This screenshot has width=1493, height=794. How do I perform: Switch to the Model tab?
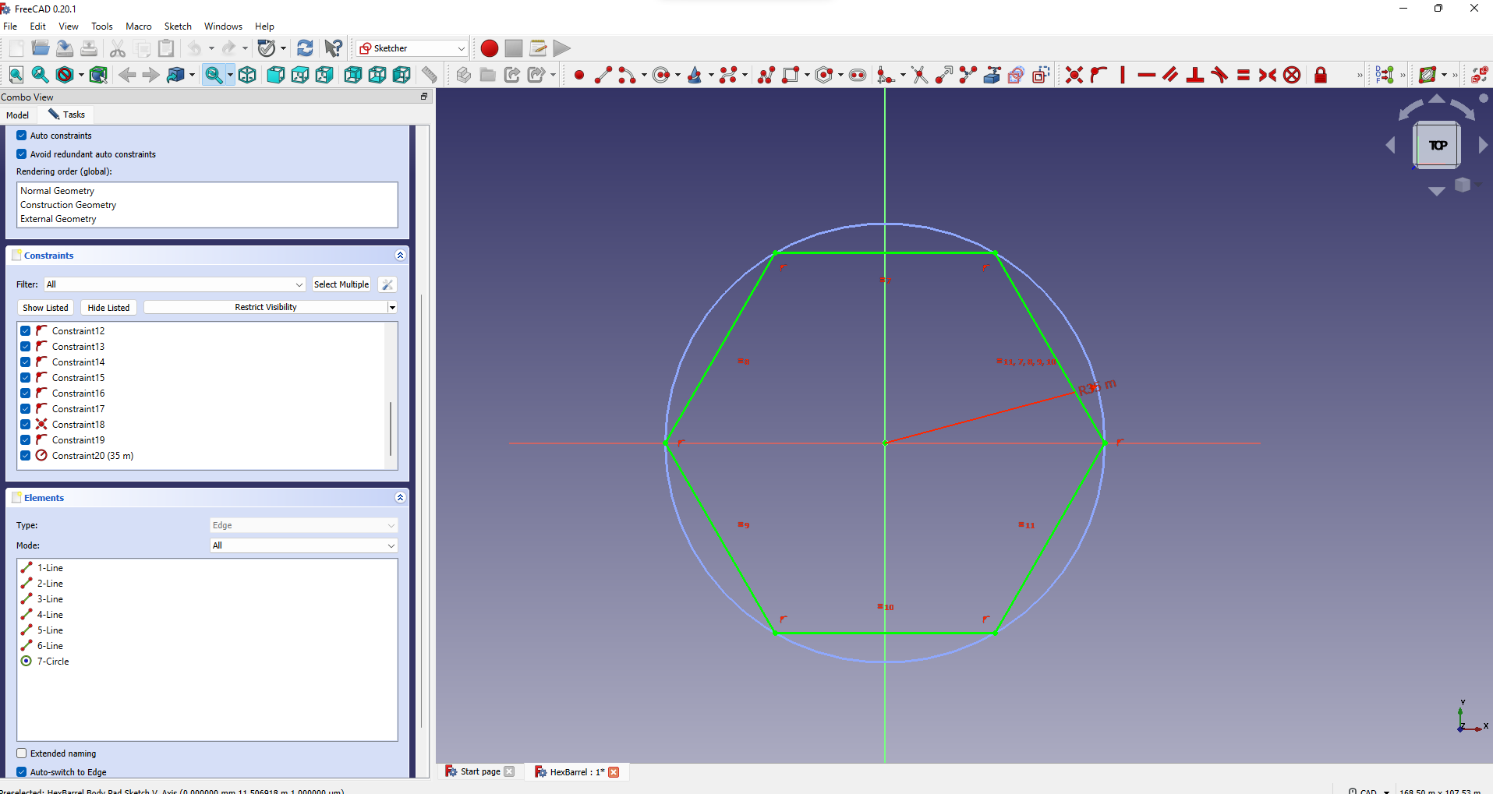click(18, 115)
